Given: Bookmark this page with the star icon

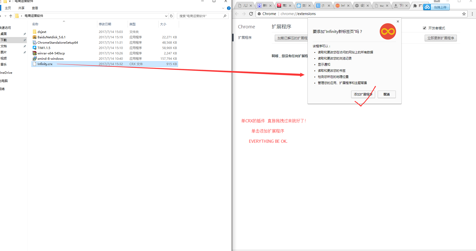Looking at the screenshot, I should (464, 14).
